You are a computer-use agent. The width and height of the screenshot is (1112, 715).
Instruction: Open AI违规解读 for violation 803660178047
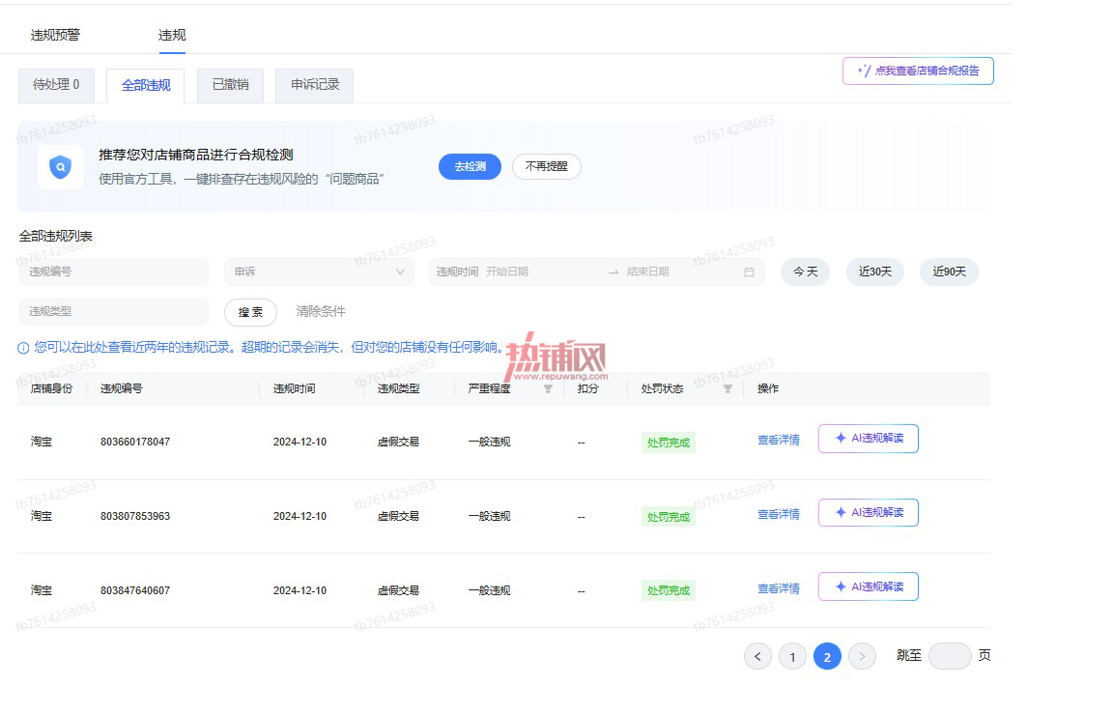(868, 439)
